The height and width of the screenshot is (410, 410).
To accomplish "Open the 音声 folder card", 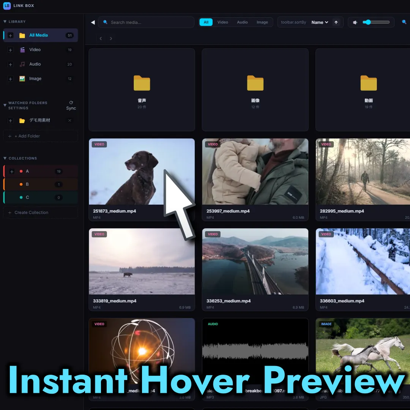I will tap(142, 90).
